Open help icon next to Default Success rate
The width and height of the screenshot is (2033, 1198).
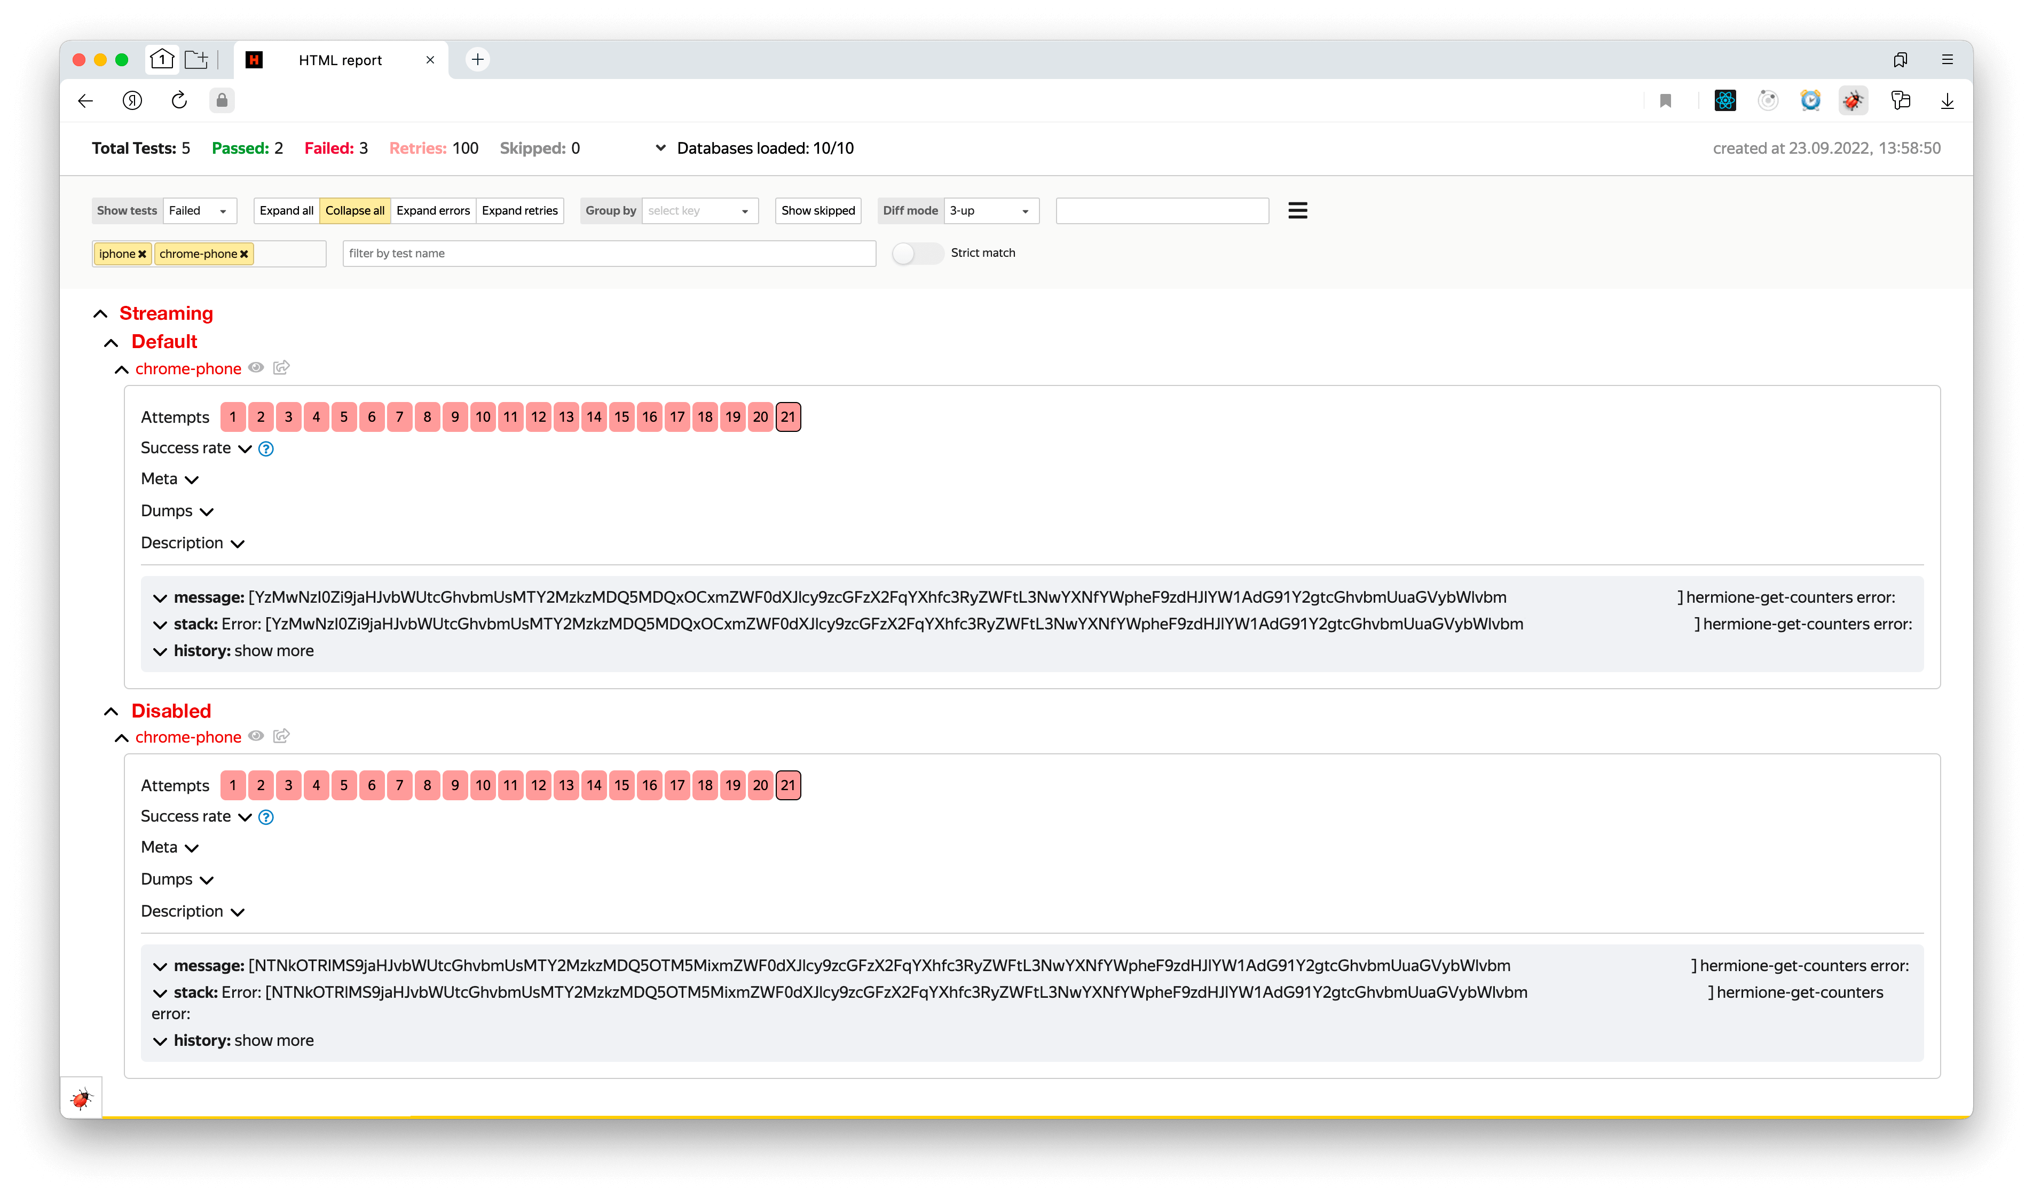(265, 449)
